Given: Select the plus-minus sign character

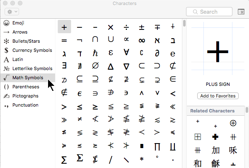Looking at the screenshot, I should [142, 27].
